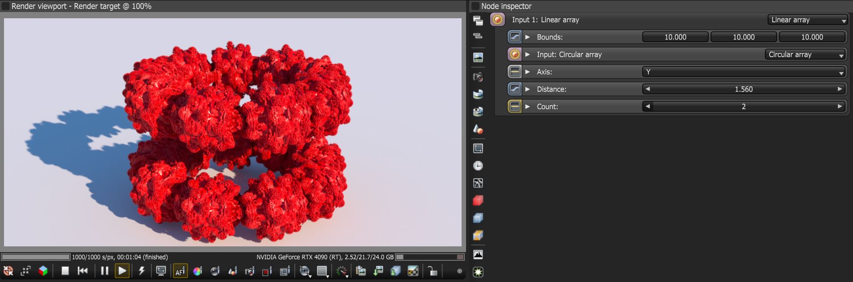Stop the render with the square button
Image resolution: width=853 pixels, height=282 pixels.
65,271
